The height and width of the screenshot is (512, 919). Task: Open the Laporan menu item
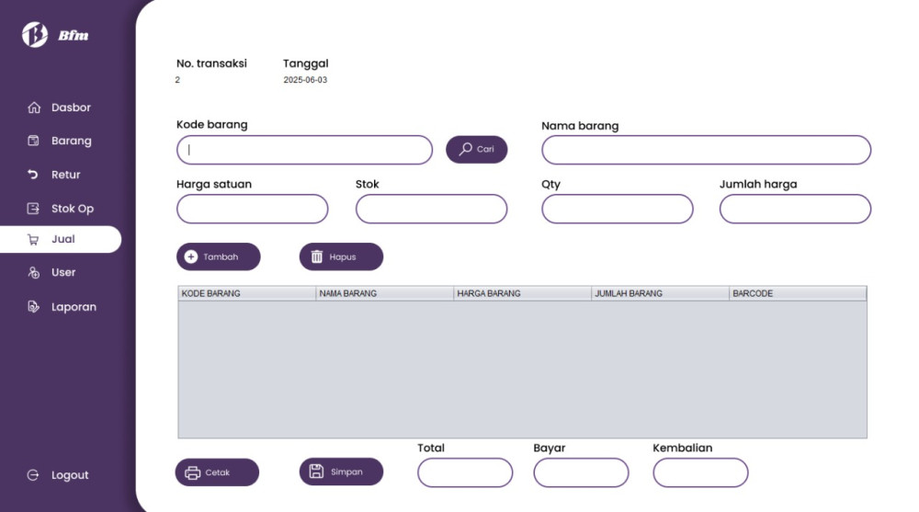point(62,307)
